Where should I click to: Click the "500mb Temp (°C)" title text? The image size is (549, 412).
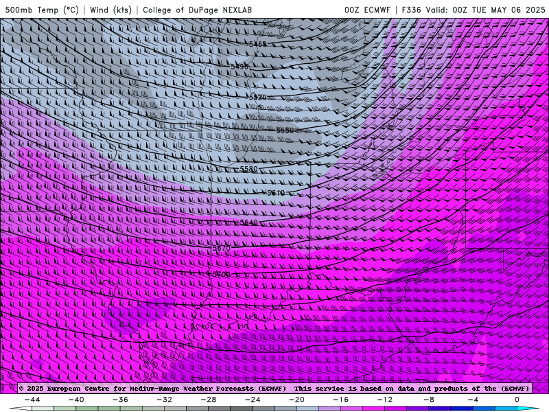pos(42,10)
